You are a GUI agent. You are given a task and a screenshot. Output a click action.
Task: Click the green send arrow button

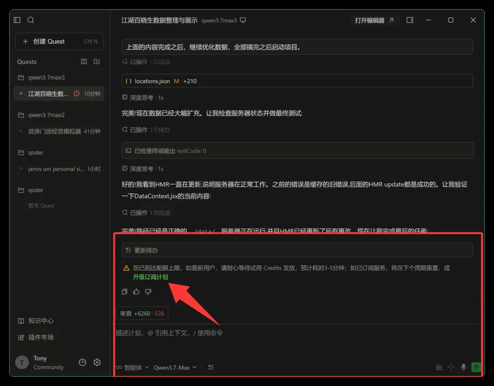point(476,367)
